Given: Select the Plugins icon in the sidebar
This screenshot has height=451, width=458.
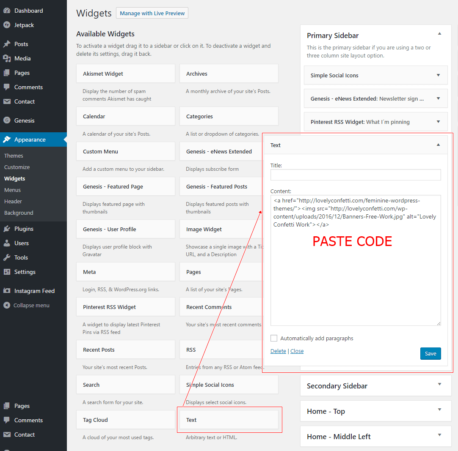Looking at the screenshot, I should click(7, 228).
